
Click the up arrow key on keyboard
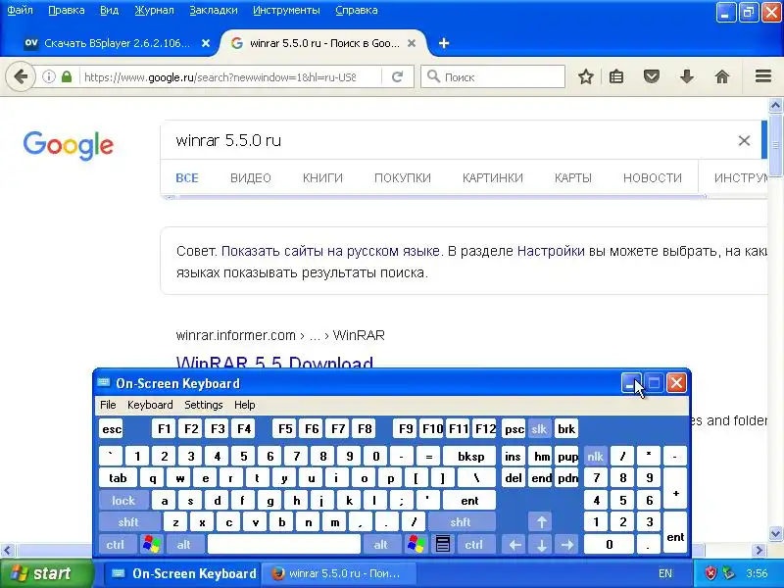[x=542, y=522]
